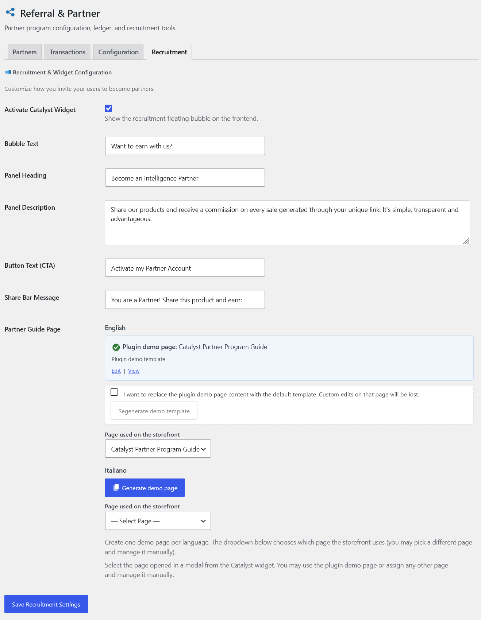Tick the replace plugin demo page content checkbox
The height and width of the screenshot is (620, 481).
click(x=114, y=392)
